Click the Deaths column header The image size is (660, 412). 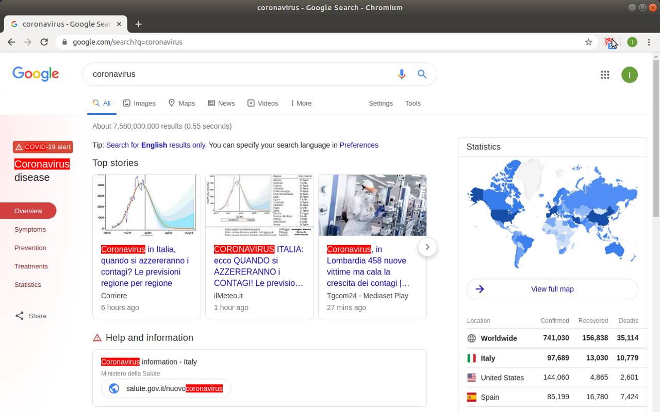click(x=629, y=321)
